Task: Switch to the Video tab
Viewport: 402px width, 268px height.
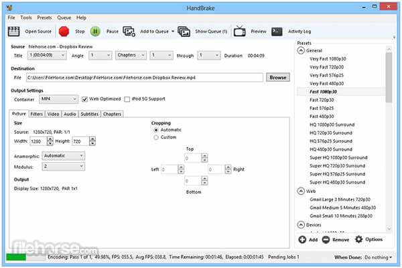Action: tap(53, 114)
